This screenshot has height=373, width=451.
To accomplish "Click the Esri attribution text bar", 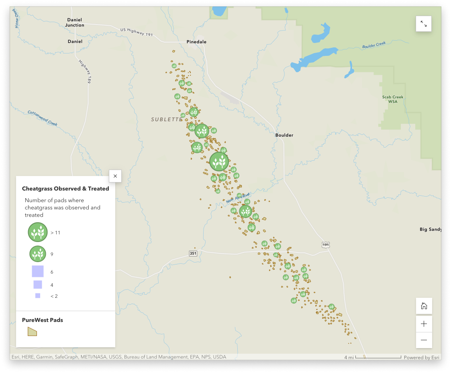I will tap(119, 357).
